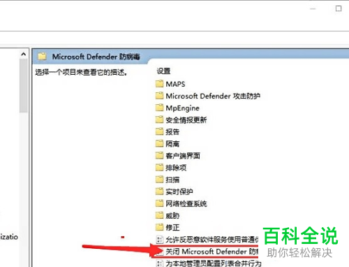Maximize the window

coord(339,8)
